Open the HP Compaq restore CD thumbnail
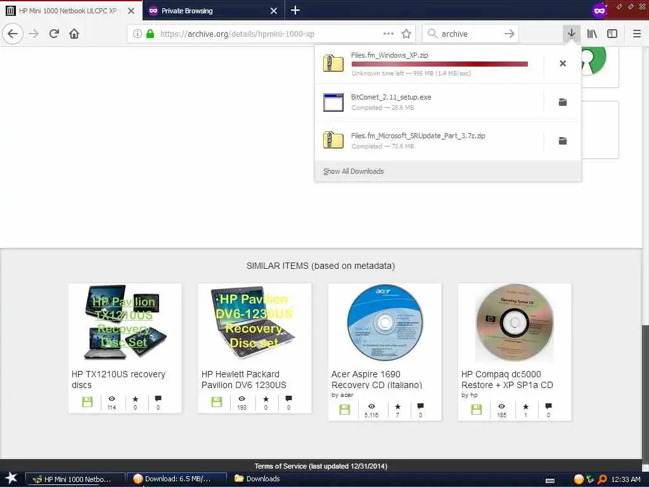This screenshot has height=487, width=649. click(515, 322)
